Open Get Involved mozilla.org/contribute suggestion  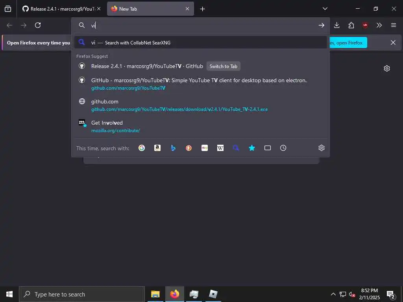[x=200, y=126]
